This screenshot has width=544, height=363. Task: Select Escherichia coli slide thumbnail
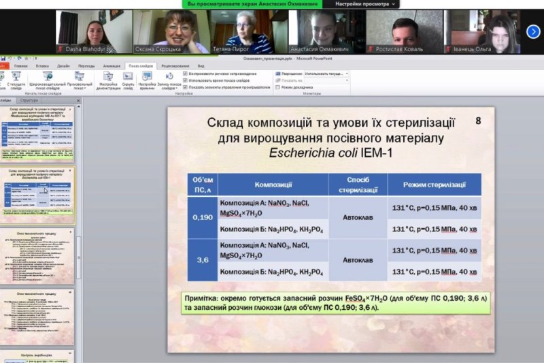pos(37,195)
